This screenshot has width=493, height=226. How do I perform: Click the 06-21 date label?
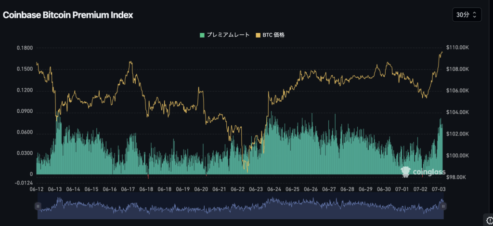pyautogui.click(x=220, y=189)
